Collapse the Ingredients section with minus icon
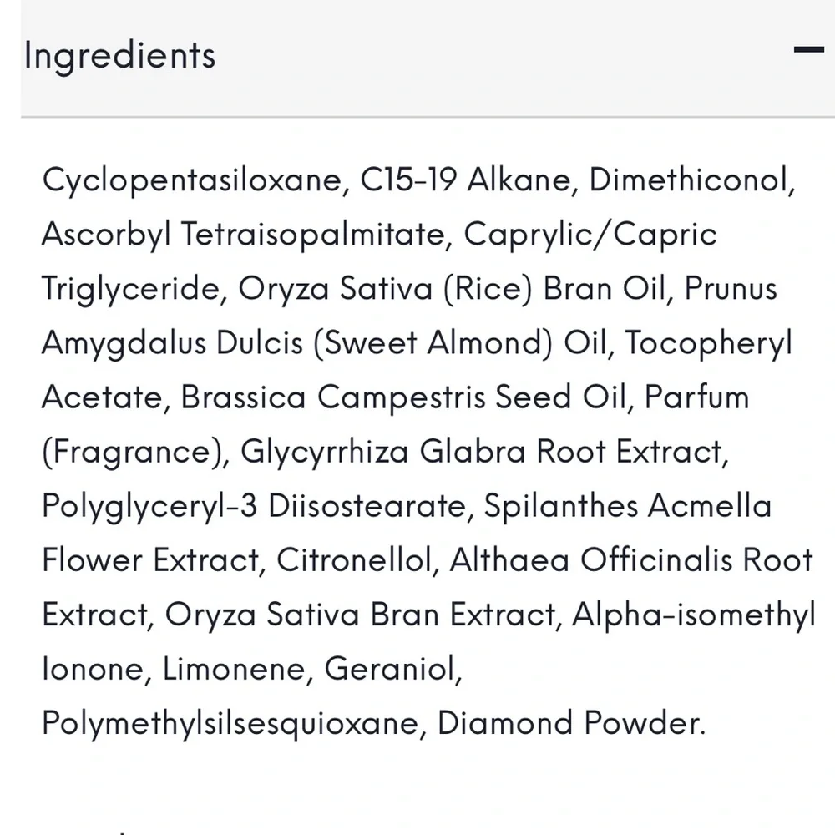The image size is (835, 835). pyautogui.click(x=808, y=51)
